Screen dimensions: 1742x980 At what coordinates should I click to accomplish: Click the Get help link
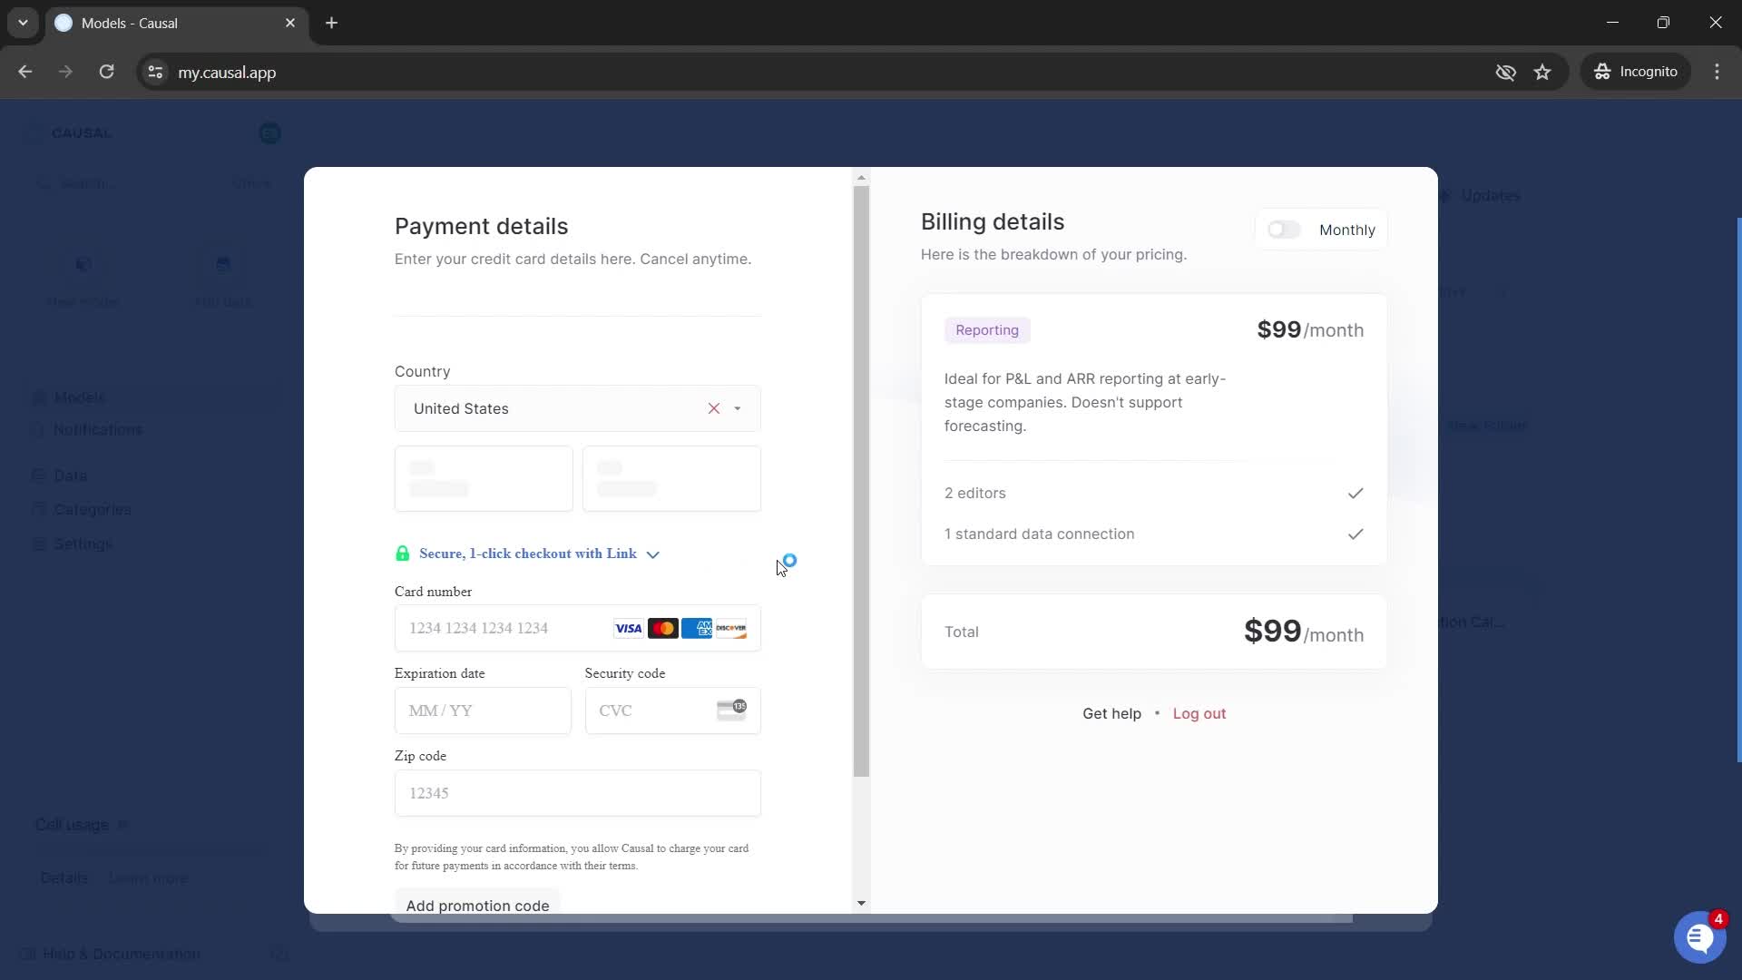tap(1111, 713)
